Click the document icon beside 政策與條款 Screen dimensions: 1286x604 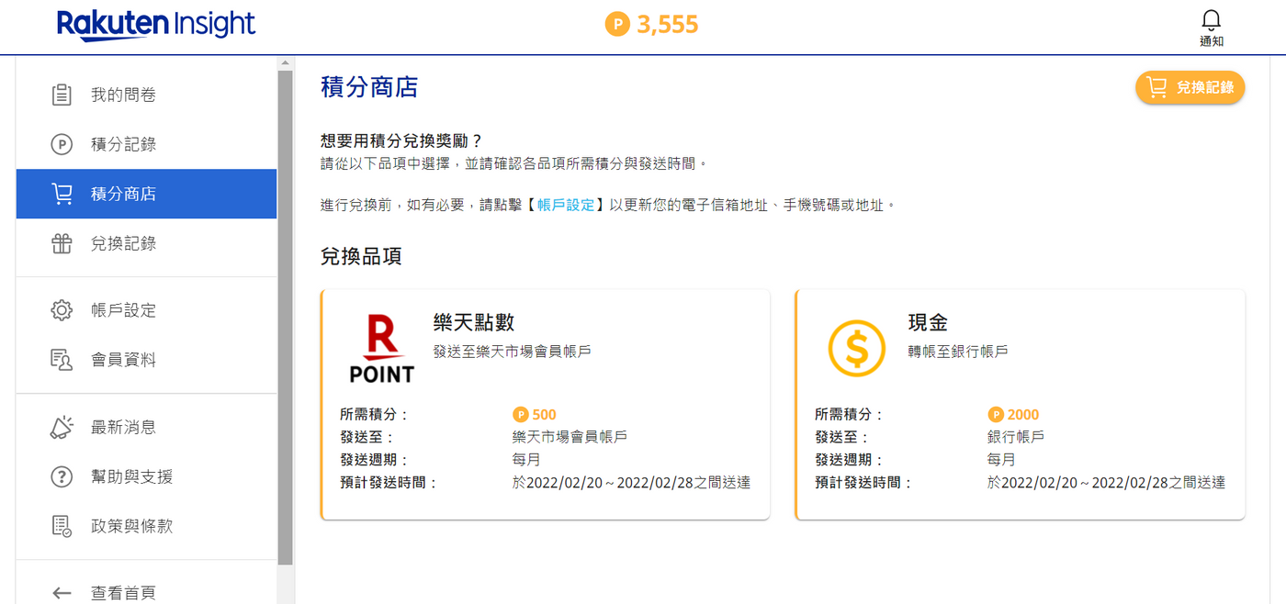[62, 526]
